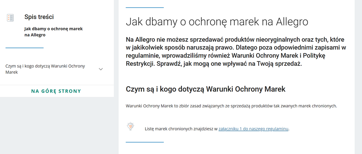Click the bold intro paragraph starting 'Na Allegro nie możesz'
Viewport: 362px width, 154px height.
click(236, 51)
